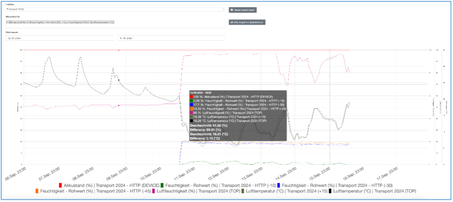Click inside the Messwerte multi-select field
The width and height of the screenshot is (453, 202).
tap(115, 24)
